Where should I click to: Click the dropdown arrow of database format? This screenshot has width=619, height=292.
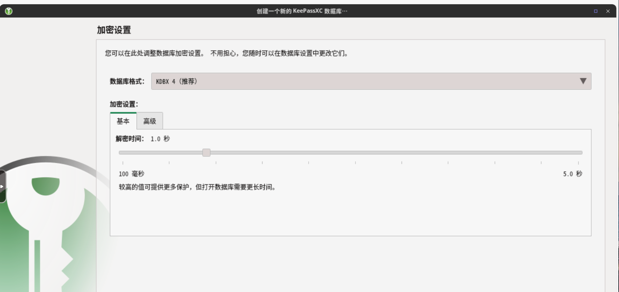pos(583,81)
